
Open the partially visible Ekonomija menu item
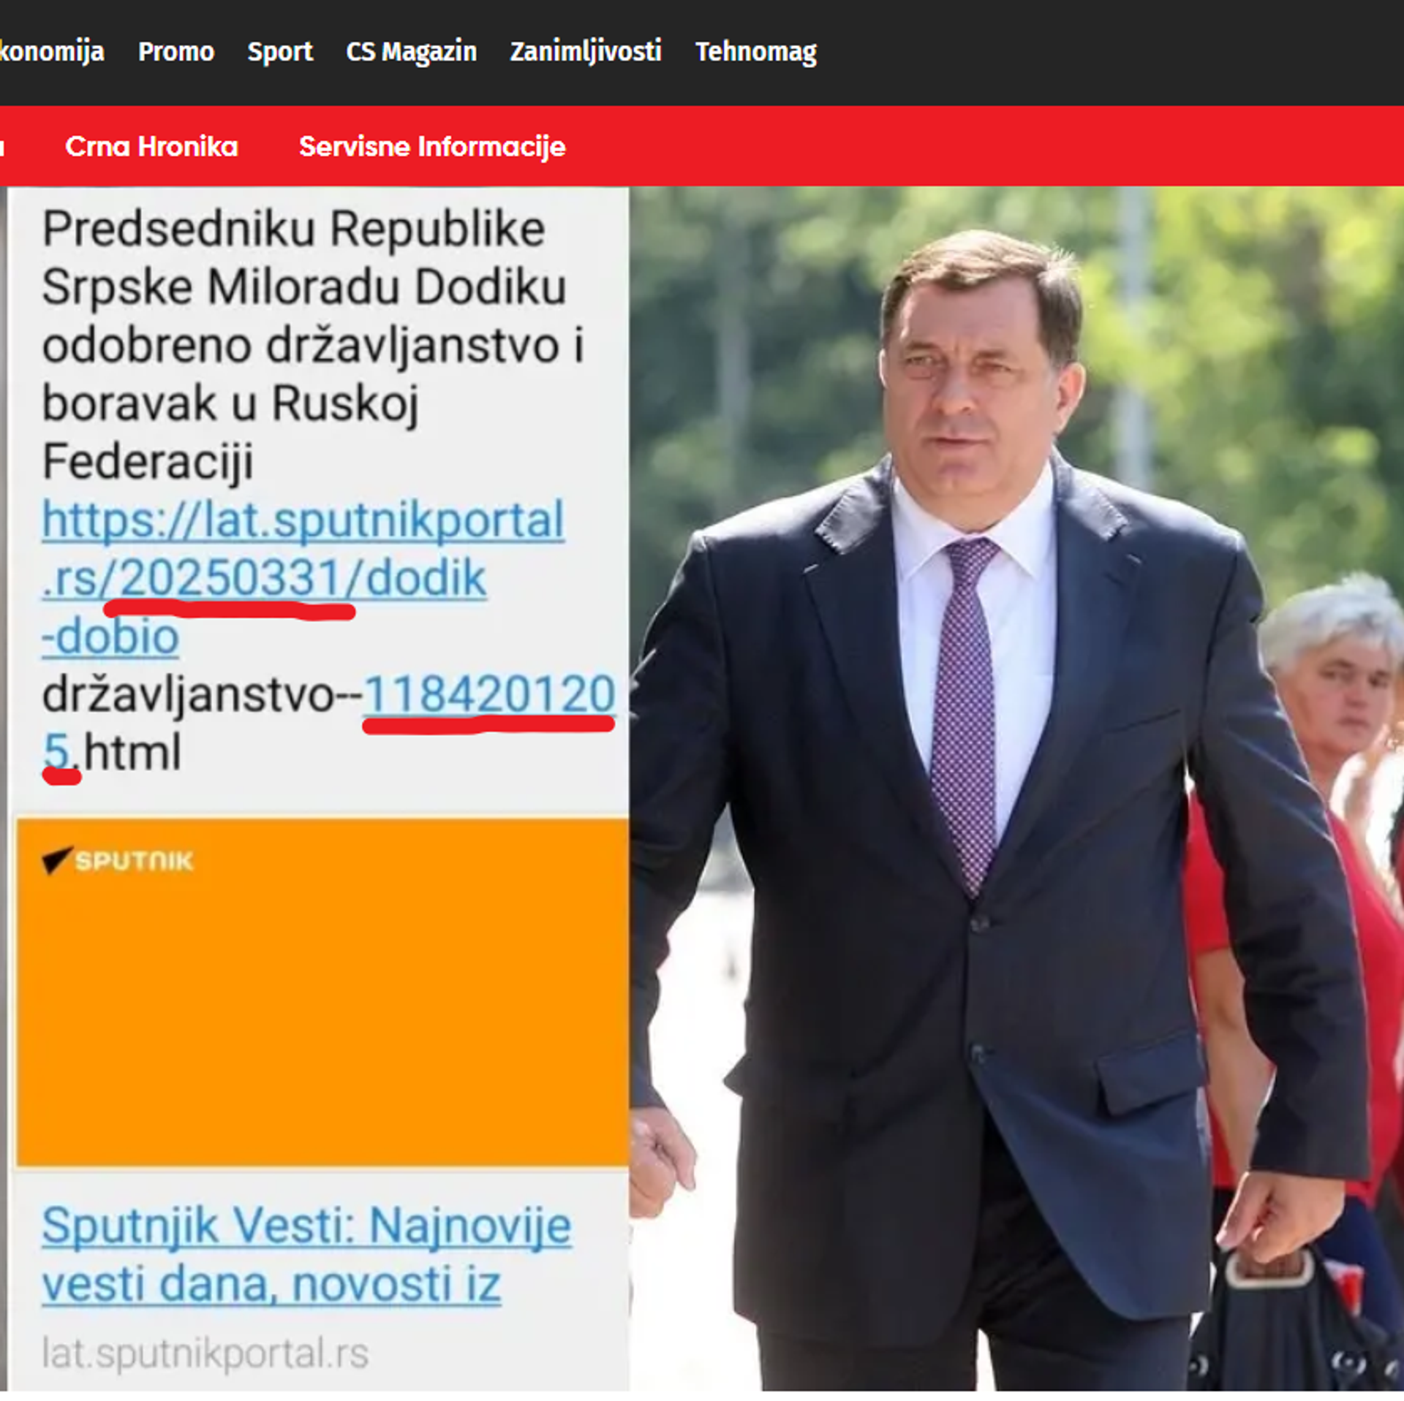[52, 52]
